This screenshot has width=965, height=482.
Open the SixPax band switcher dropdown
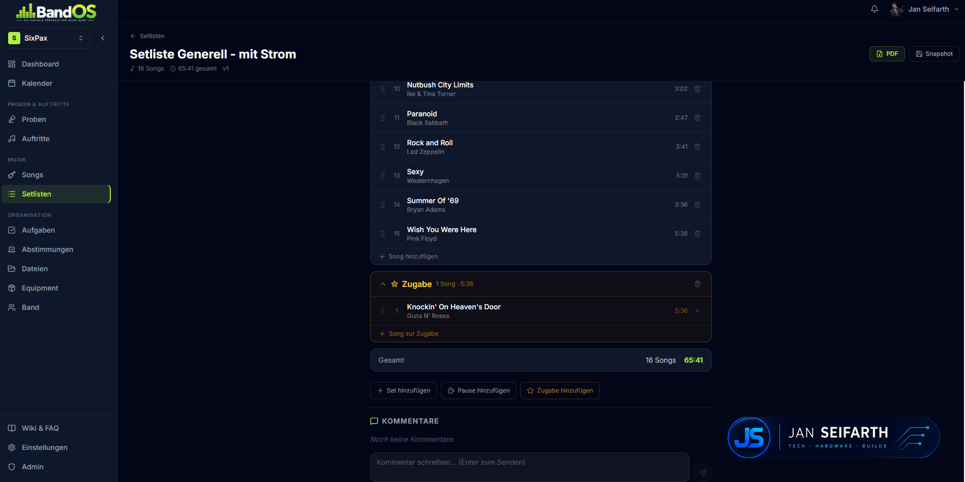point(46,38)
